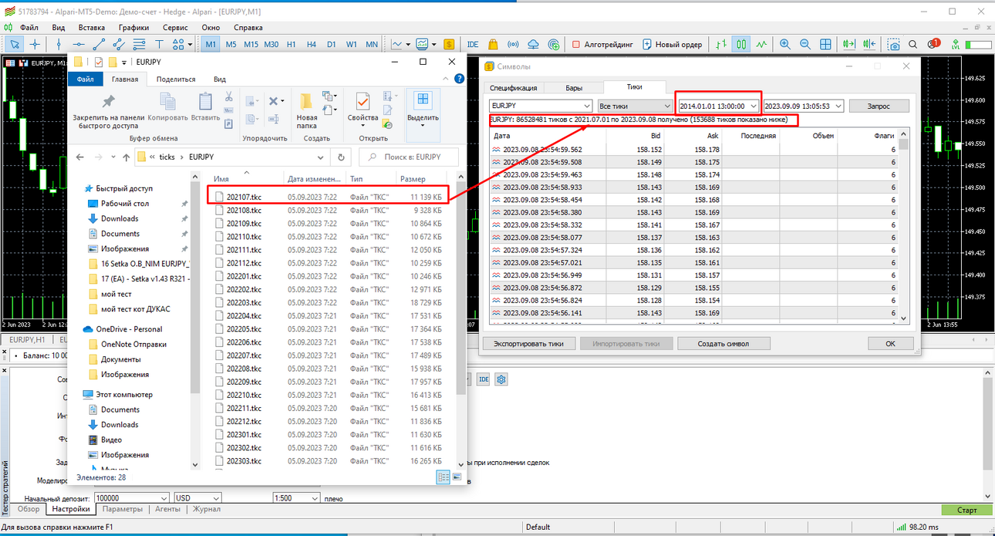Select the crosshair tool in toolbar
The width and height of the screenshot is (995, 536).
(x=35, y=44)
